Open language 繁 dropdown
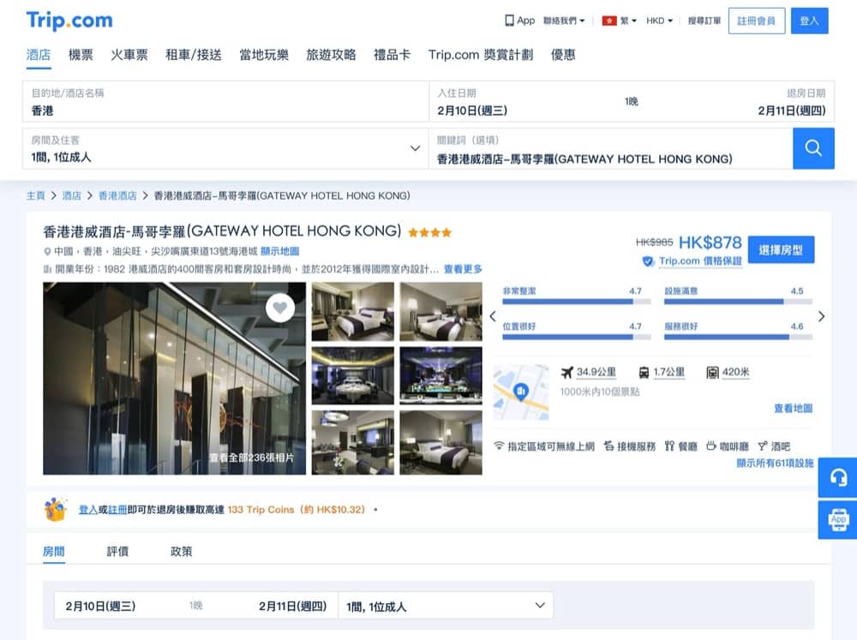857x640 pixels. (x=628, y=21)
